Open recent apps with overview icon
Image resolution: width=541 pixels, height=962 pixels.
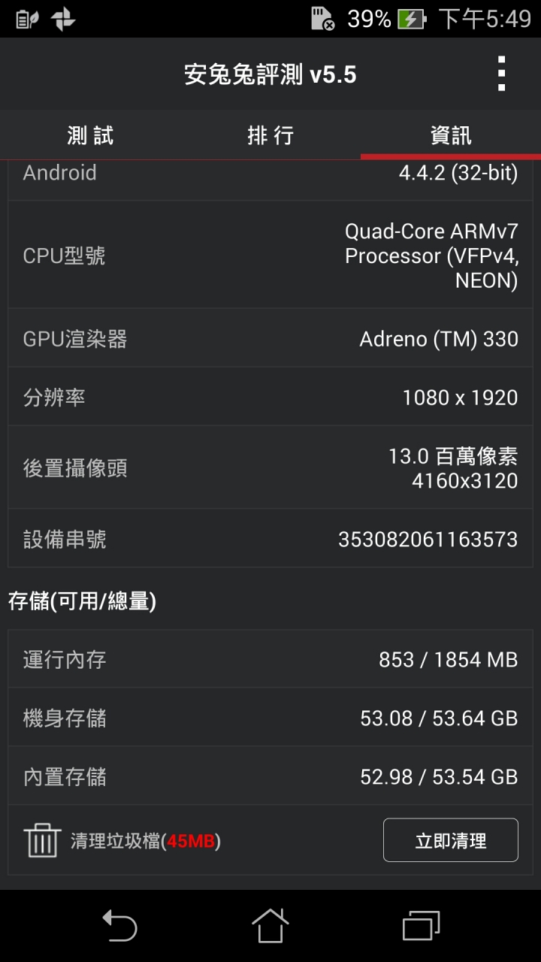click(x=421, y=925)
